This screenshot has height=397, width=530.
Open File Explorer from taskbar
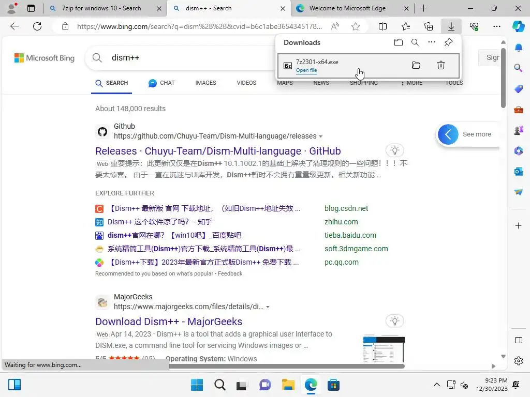pyautogui.click(x=288, y=385)
